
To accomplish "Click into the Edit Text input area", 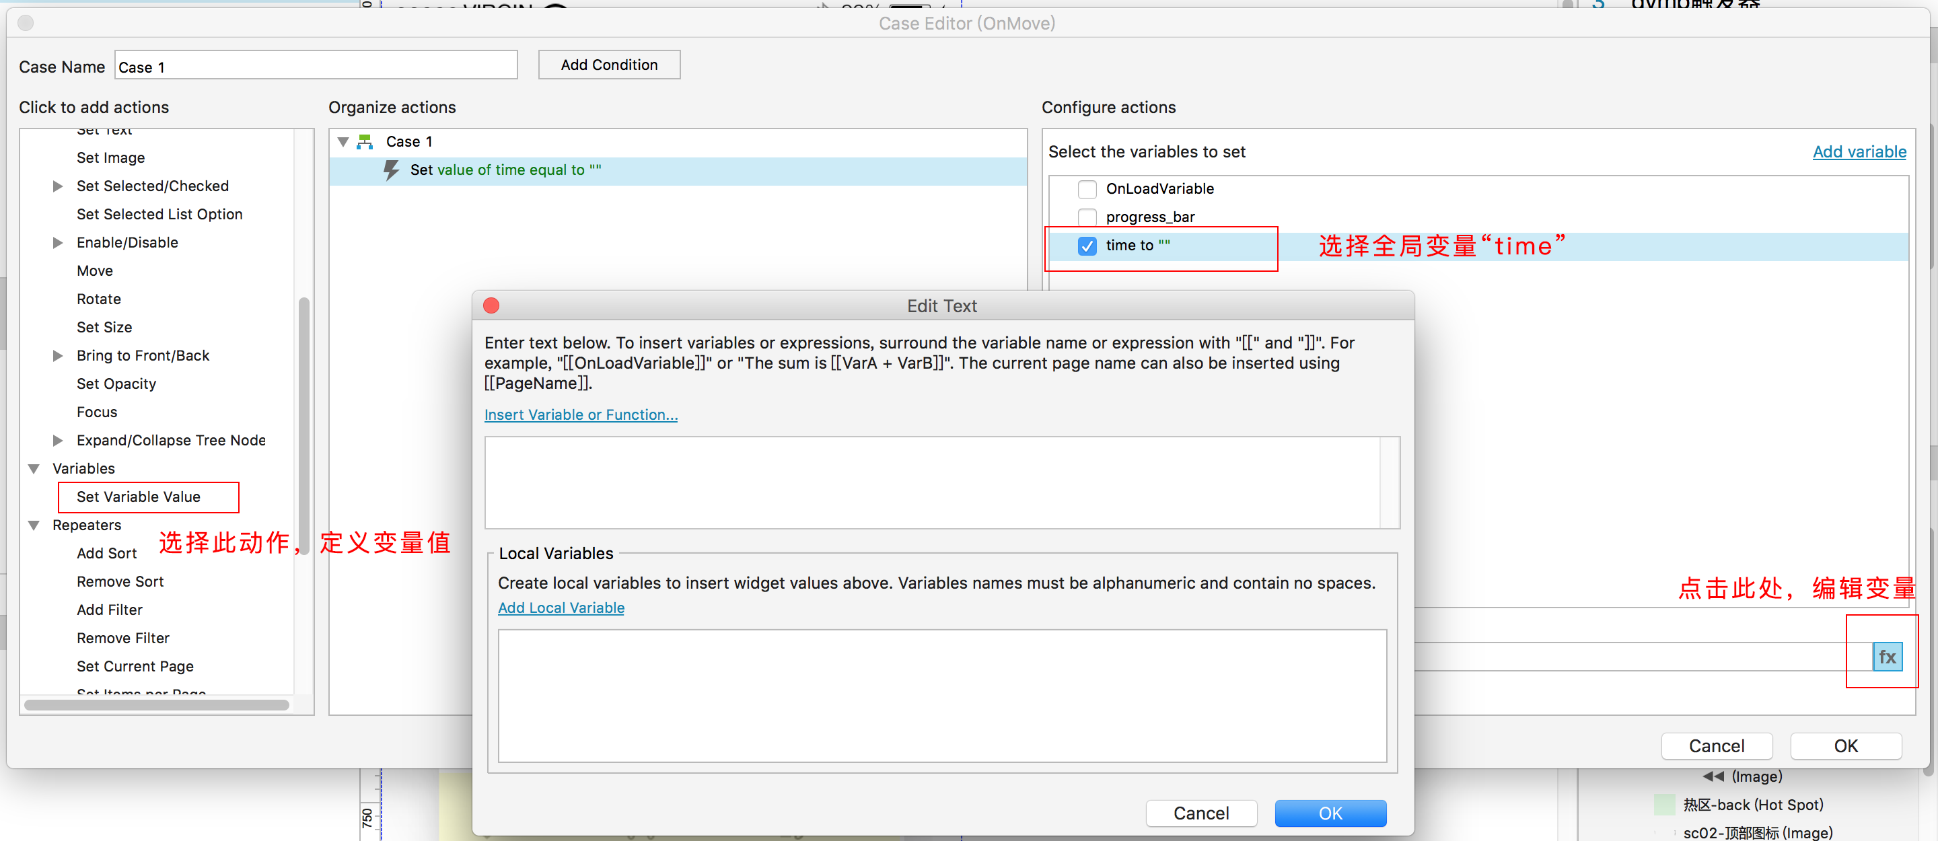I will coord(931,482).
